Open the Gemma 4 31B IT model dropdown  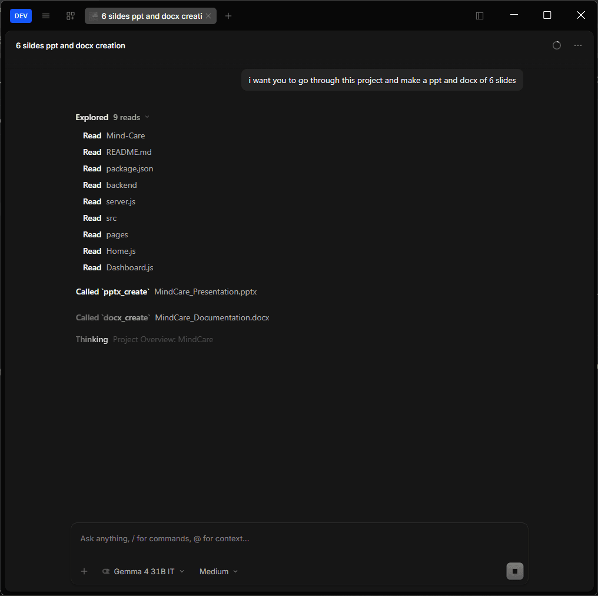[x=144, y=571]
